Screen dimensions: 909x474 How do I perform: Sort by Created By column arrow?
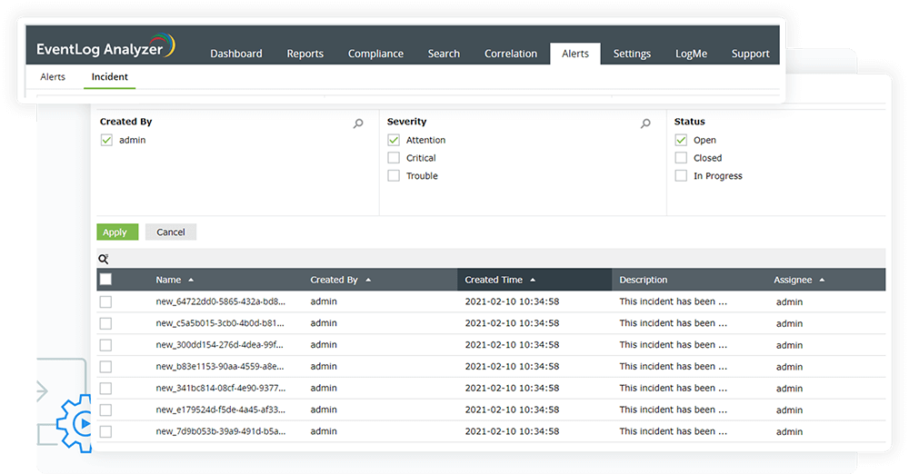point(368,280)
